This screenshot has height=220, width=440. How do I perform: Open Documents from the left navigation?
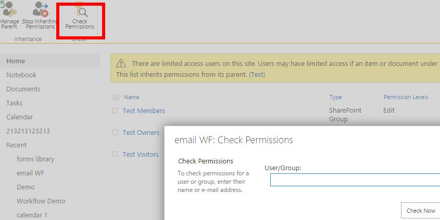[23, 89]
